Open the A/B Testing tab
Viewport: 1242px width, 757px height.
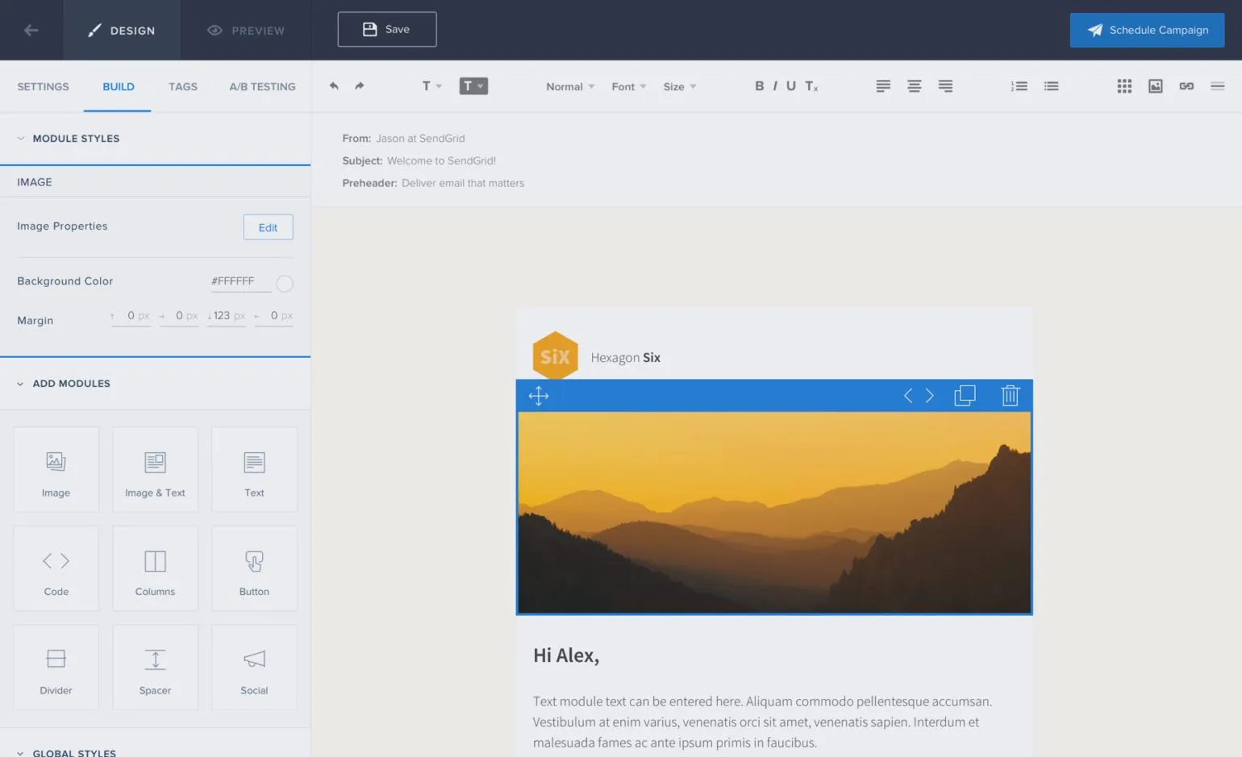(x=262, y=86)
